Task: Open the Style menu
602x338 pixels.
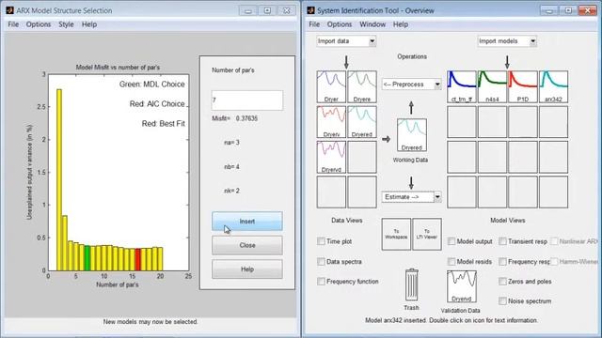Action: pyautogui.click(x=66, y=24)
